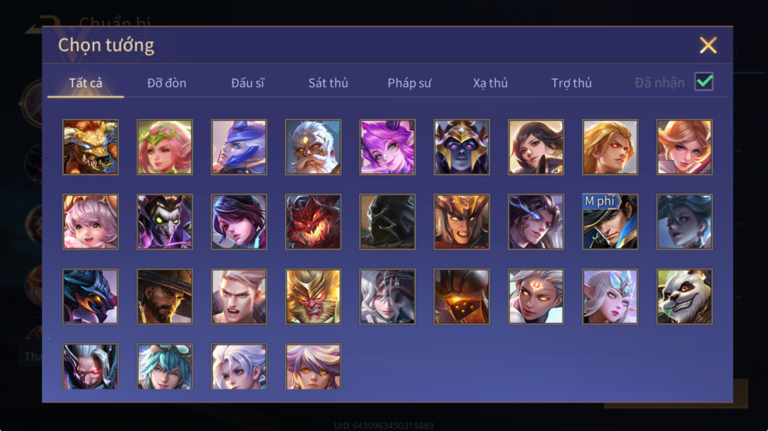Screen dimensions: 768x431
Task: Toggle the 'Đã nhận' checkbox
Action: point(704,81)
